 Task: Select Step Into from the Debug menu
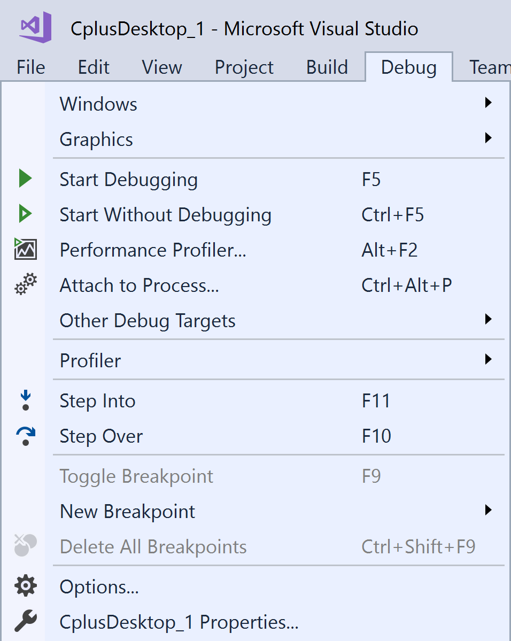[98, 400]
